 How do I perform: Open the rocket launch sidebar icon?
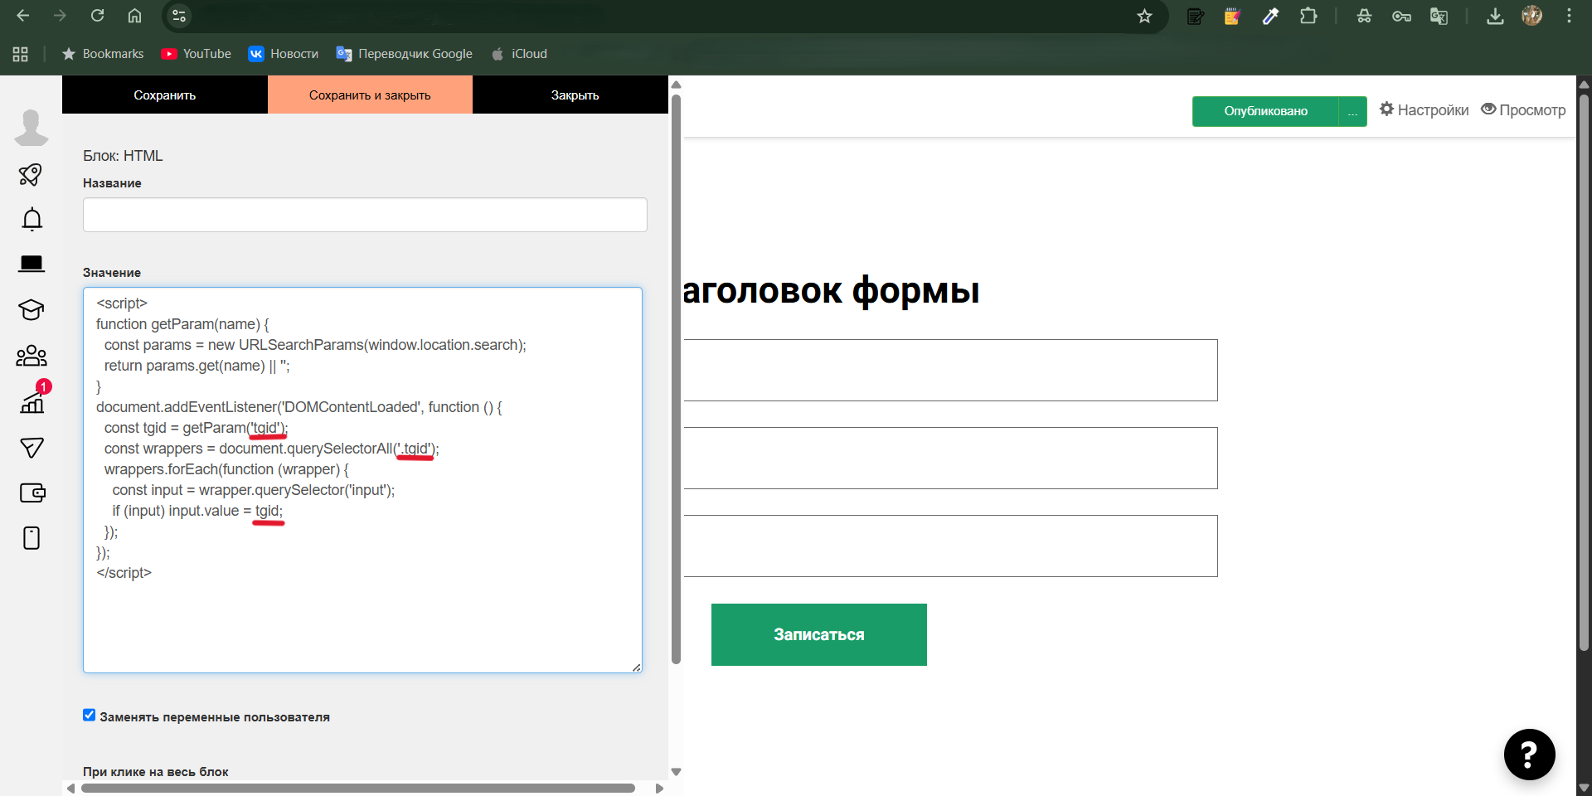click(31, 175)
